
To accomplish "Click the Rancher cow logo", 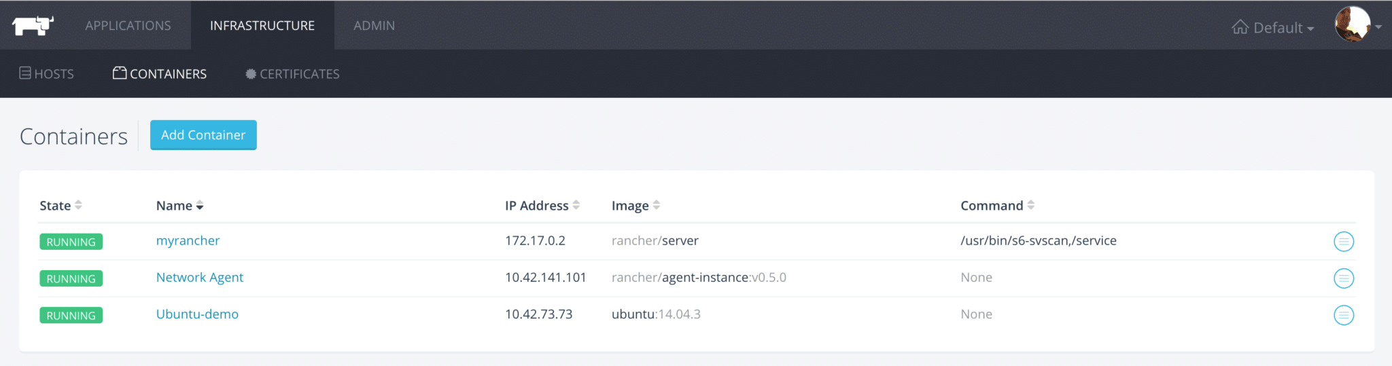I will pos(33,26).
